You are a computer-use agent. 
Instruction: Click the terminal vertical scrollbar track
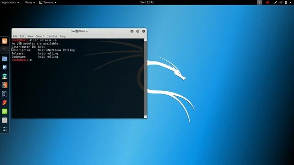pos(146,78)
